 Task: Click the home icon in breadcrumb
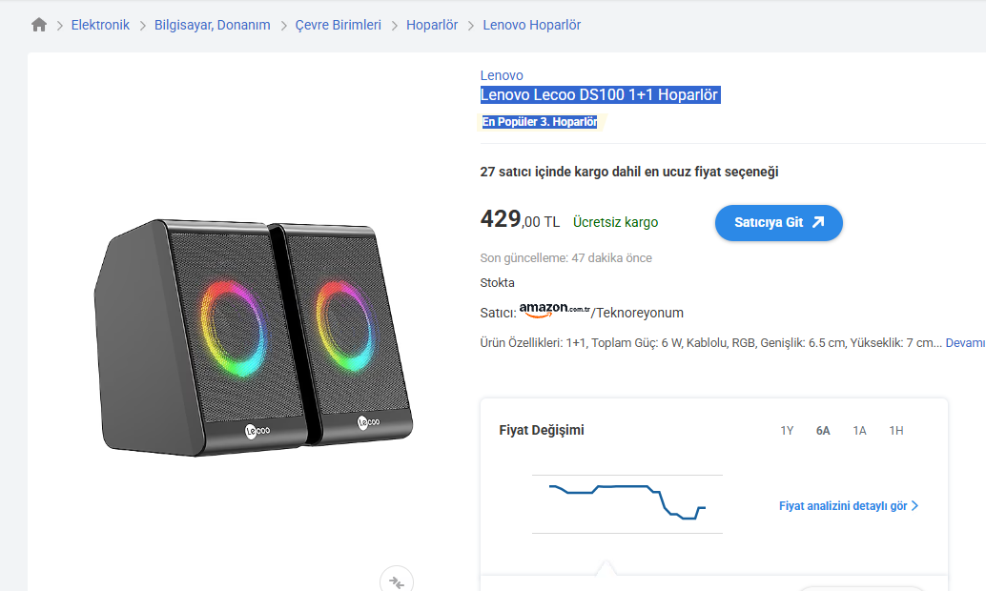(x=39, y=25)
